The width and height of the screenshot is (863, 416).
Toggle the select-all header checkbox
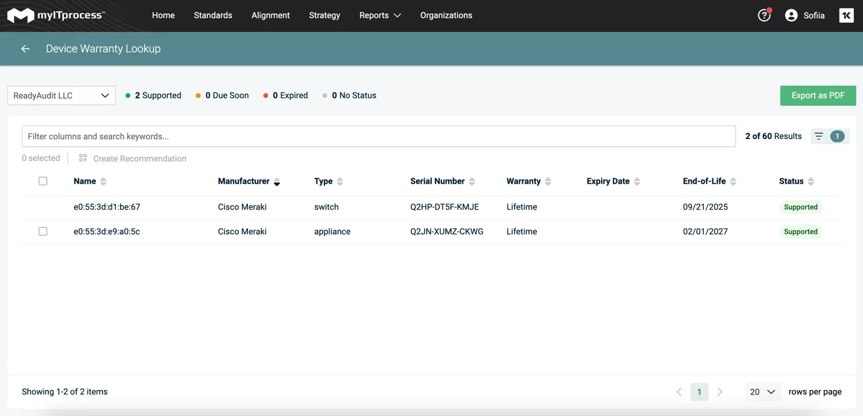(x=43, y=181)
